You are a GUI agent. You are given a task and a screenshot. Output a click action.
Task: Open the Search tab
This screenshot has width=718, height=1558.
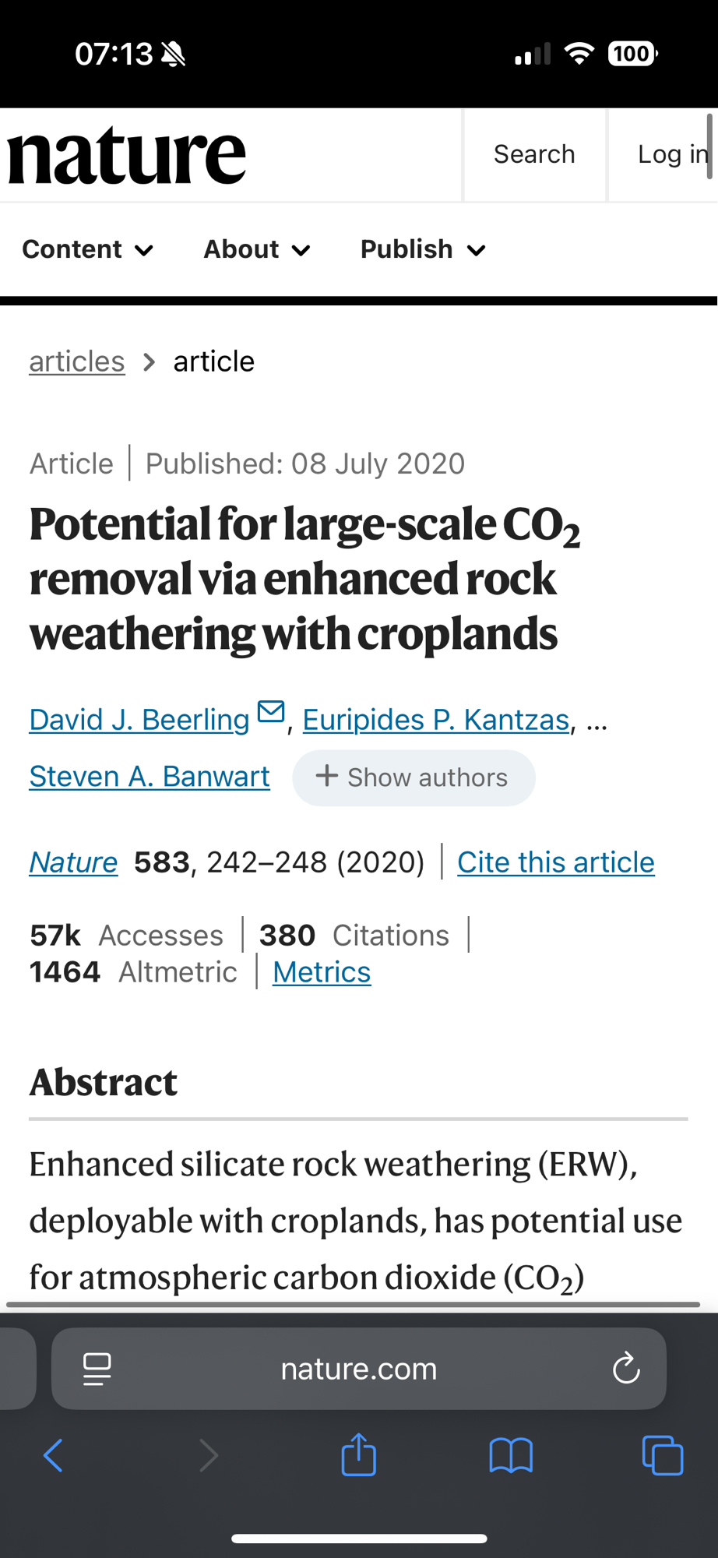click(534, 154)
